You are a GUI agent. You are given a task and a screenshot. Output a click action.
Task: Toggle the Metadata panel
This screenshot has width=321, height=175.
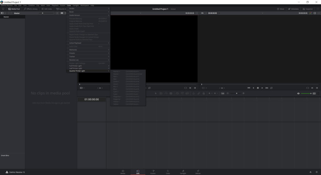coord(293,9)
